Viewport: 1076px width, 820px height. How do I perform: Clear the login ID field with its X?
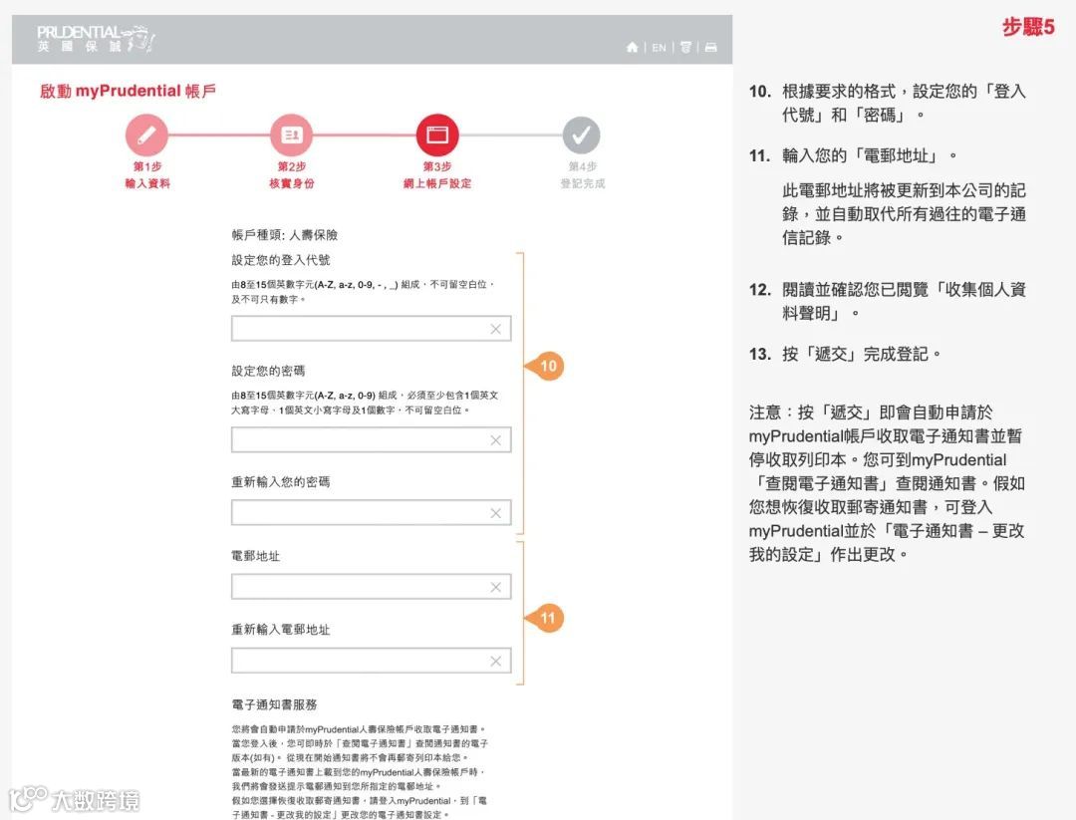pos(495,330)
